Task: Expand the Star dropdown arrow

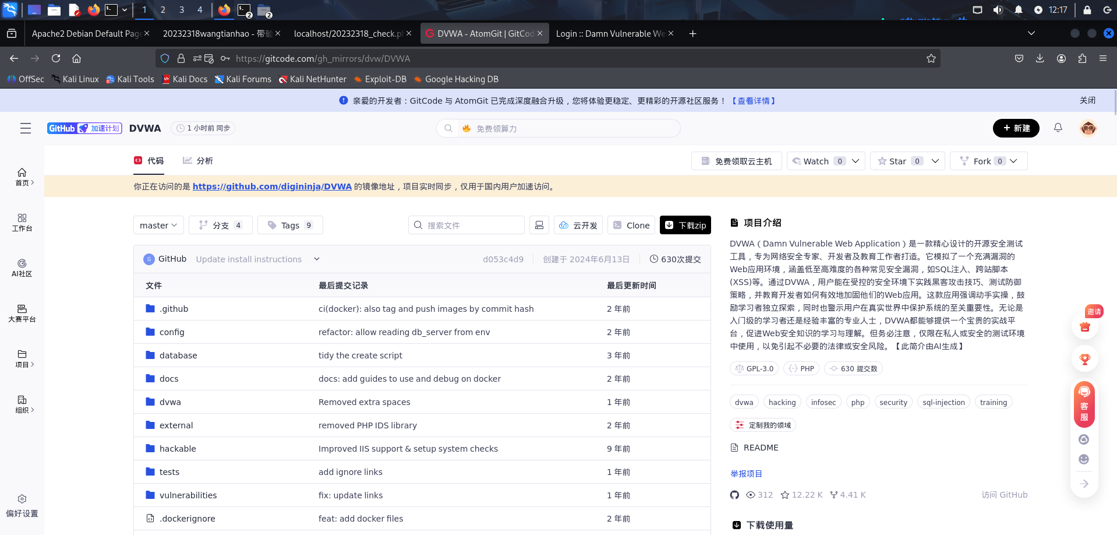Action: 935,161
